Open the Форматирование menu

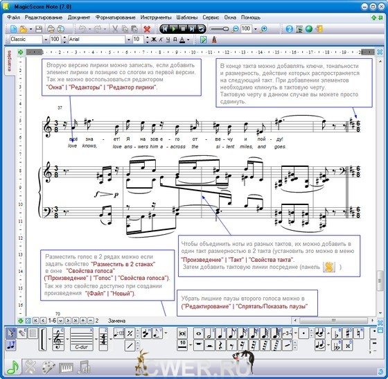click(116, 17)
